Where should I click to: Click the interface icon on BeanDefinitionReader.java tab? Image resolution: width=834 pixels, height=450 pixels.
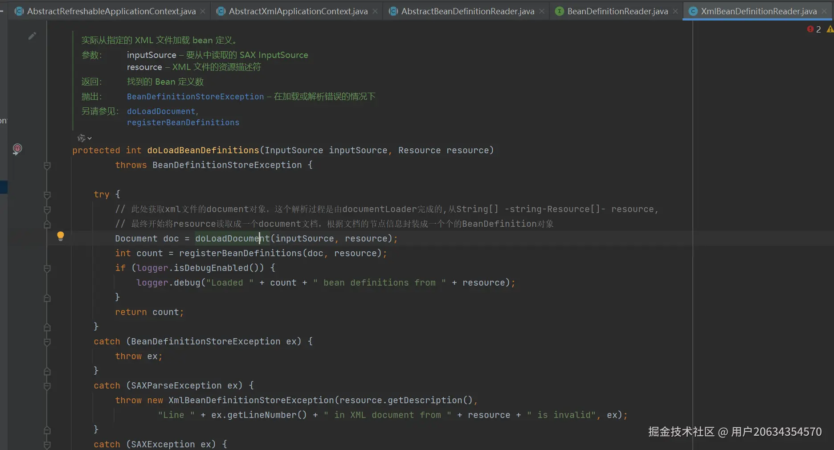pyautogui.click(x=560, y=11)
